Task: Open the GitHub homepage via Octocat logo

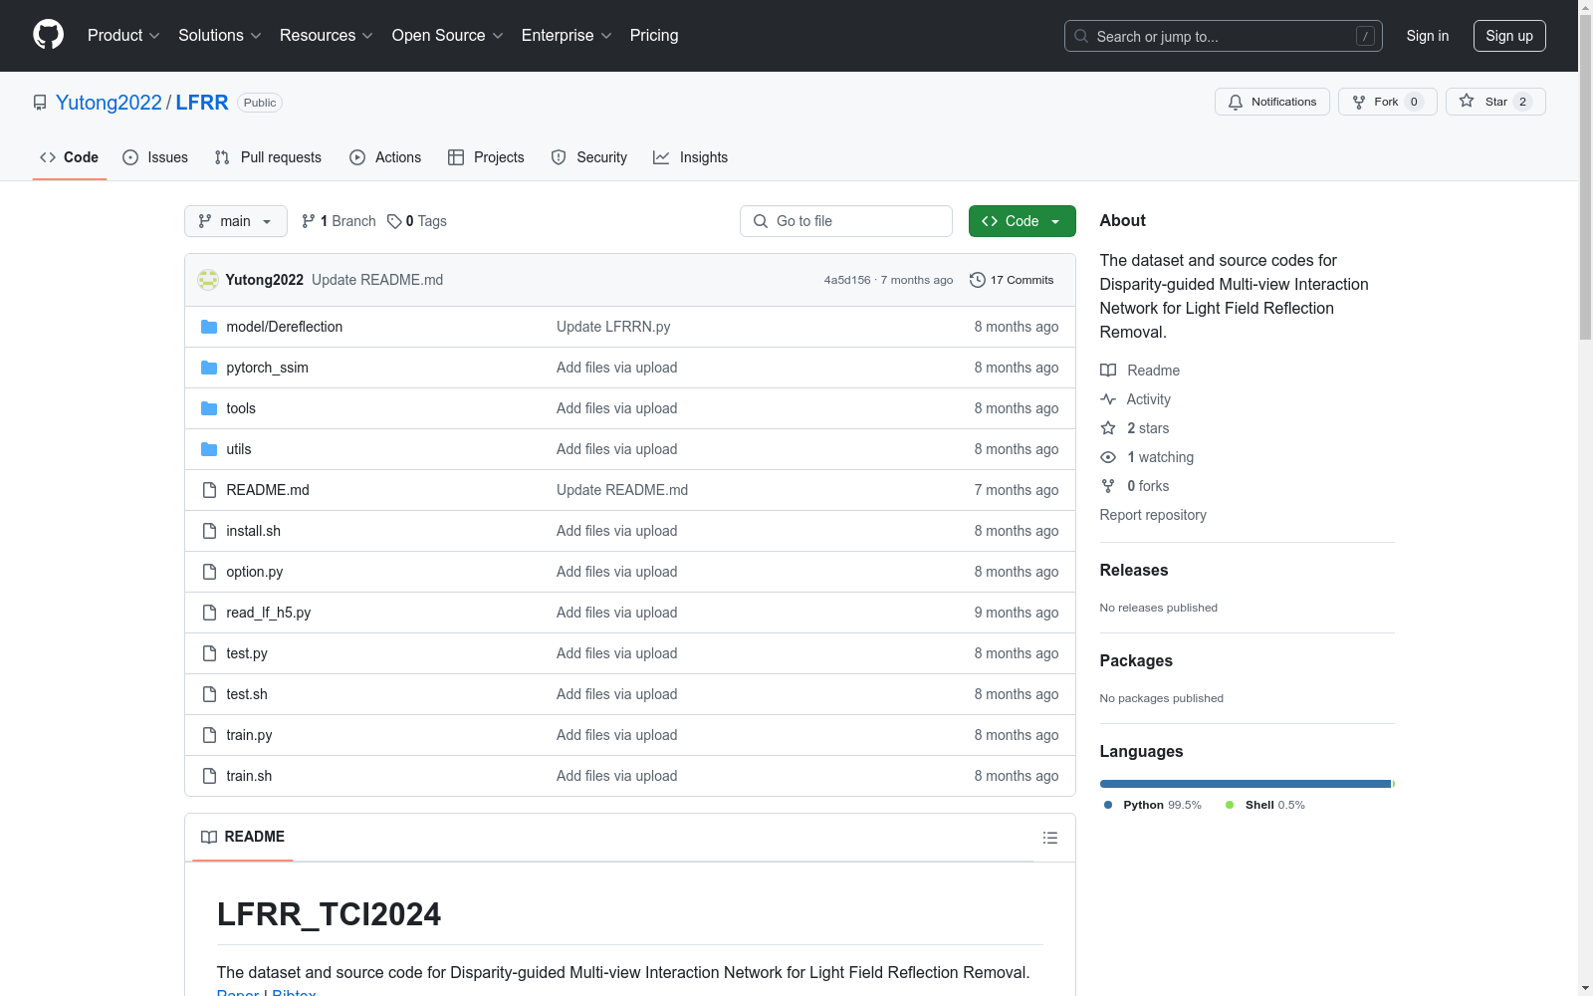Action: [48, 35]
